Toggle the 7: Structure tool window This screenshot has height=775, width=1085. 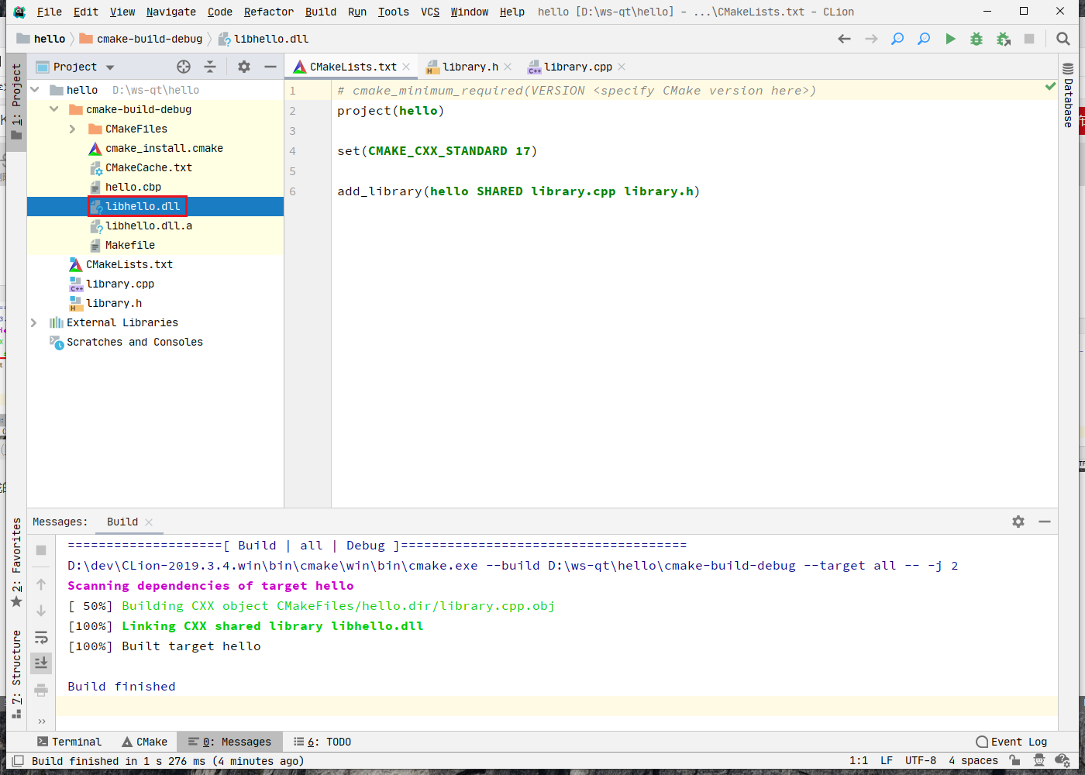point(16,674)
